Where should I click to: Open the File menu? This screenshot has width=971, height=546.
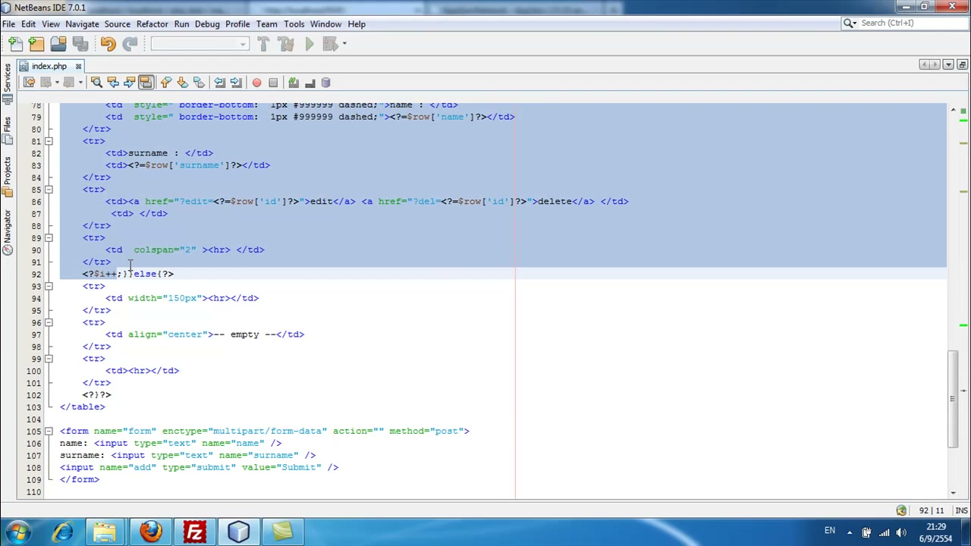[8, 24]
